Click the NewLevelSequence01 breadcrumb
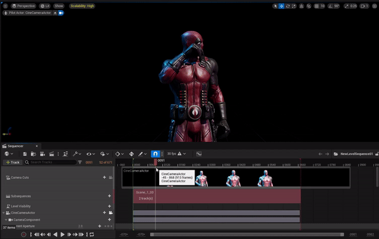The width and height of the screenshot is (379, 239). 356,154
